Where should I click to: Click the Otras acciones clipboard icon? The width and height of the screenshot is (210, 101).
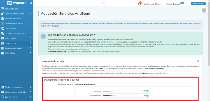3,43
